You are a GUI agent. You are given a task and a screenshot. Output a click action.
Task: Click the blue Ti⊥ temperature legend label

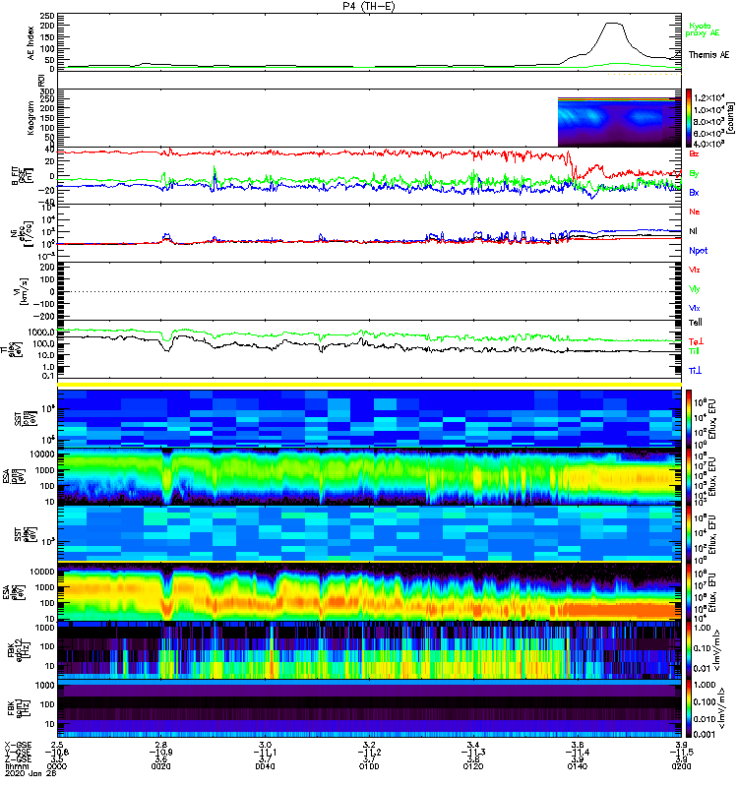click(x=695, y=371)
